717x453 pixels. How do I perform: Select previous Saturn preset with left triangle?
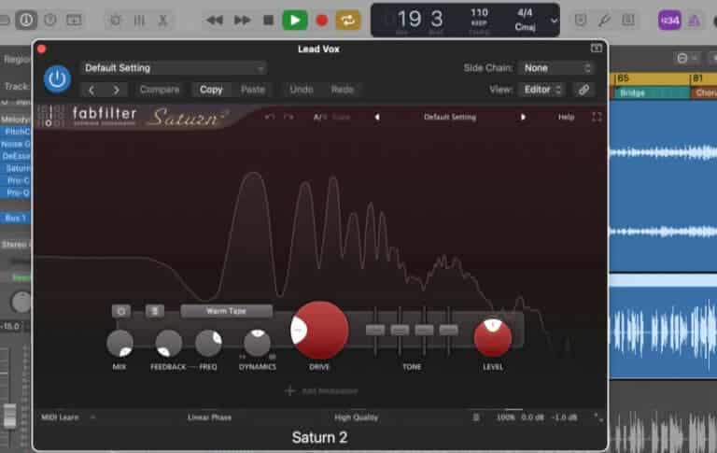pyautogui.click(x=377, y=117)
